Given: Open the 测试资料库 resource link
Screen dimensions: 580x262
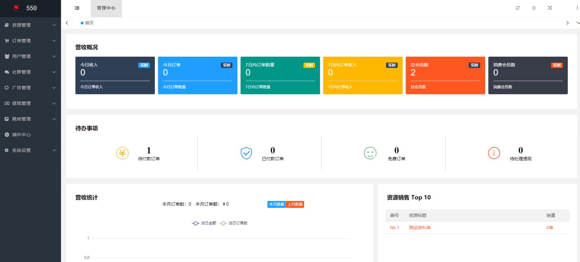Looking at the screenshot, I should coord(419,227).
